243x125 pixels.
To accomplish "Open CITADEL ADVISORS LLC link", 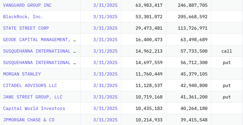I will coord(30,86).
